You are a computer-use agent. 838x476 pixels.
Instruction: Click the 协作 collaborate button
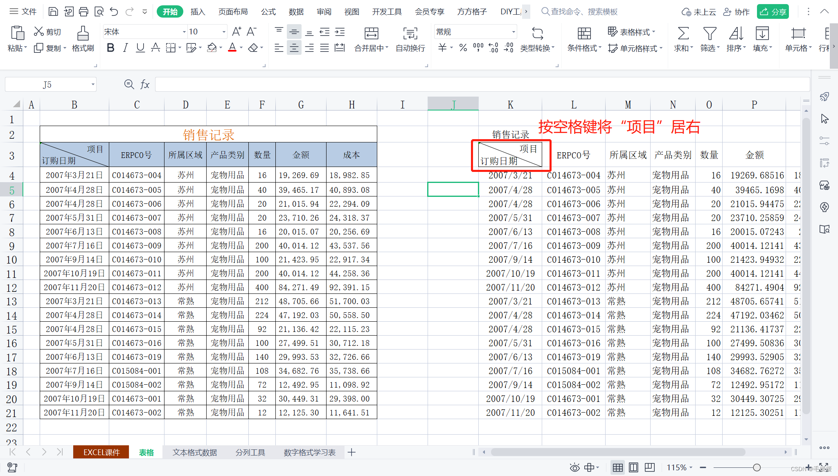coord(737,11)
